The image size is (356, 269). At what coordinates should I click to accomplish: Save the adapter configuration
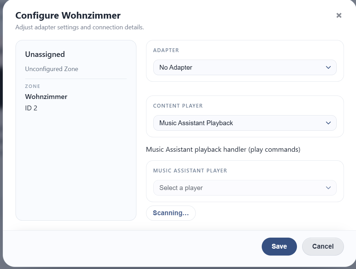click(279, 246)
